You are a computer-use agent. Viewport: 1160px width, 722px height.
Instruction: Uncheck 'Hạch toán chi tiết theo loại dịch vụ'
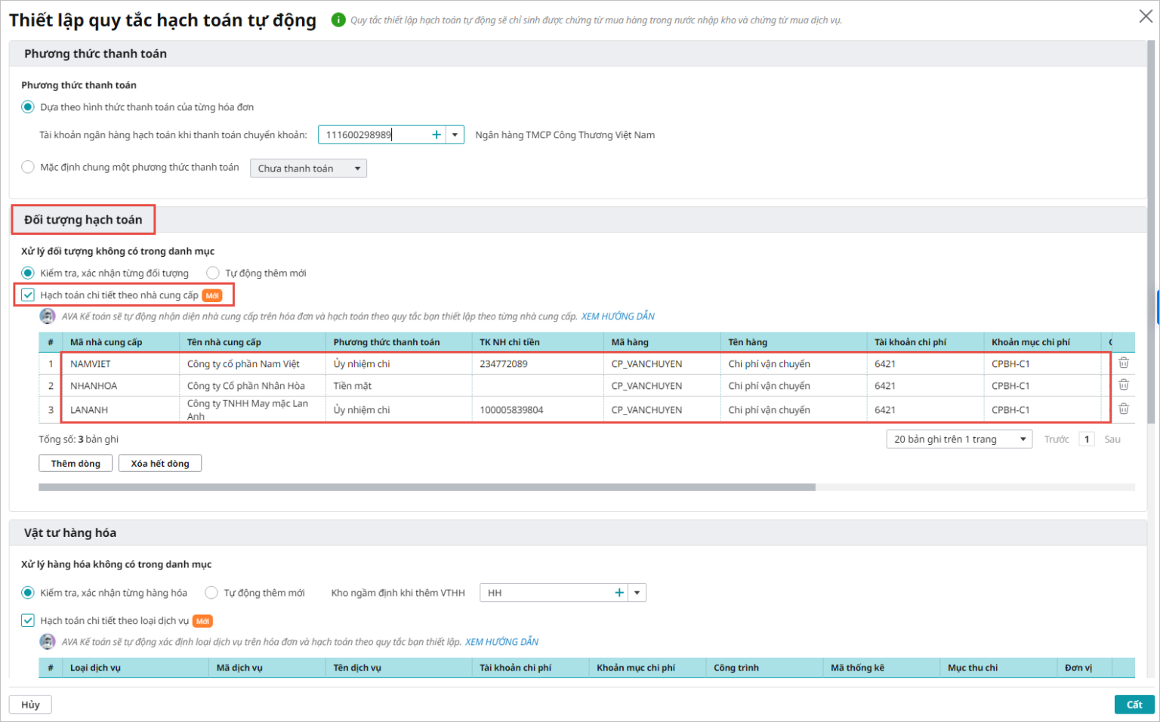[x=28, y=620]
